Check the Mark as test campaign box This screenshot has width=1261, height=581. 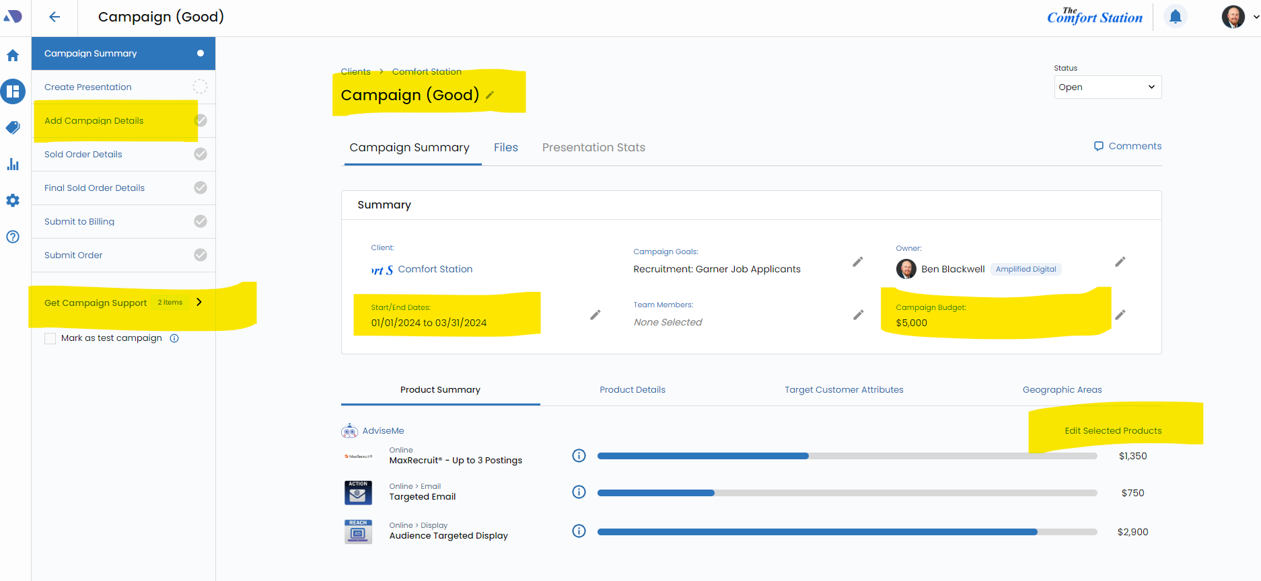[50, 338]
